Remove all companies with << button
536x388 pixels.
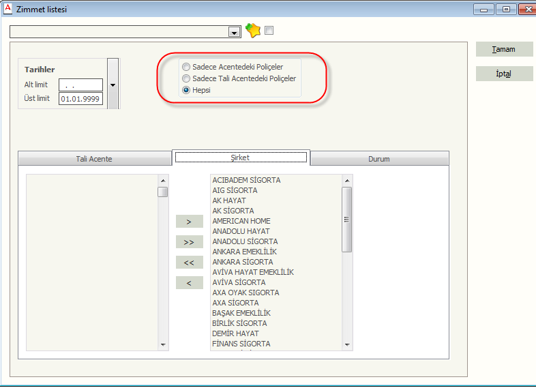(189, 263)
